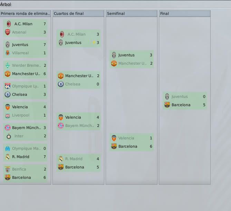Image resolution: width=231 pixels, height=211 pixels.
Task: Click the Olympique Marseille club crest
Action: pos(8,148)
